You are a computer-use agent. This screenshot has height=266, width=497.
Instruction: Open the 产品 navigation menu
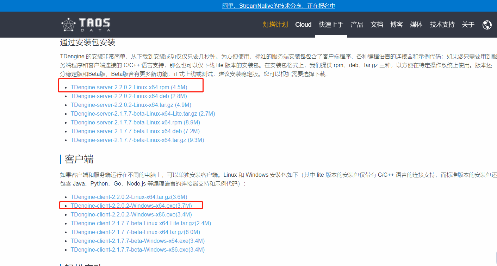point(357,24)
